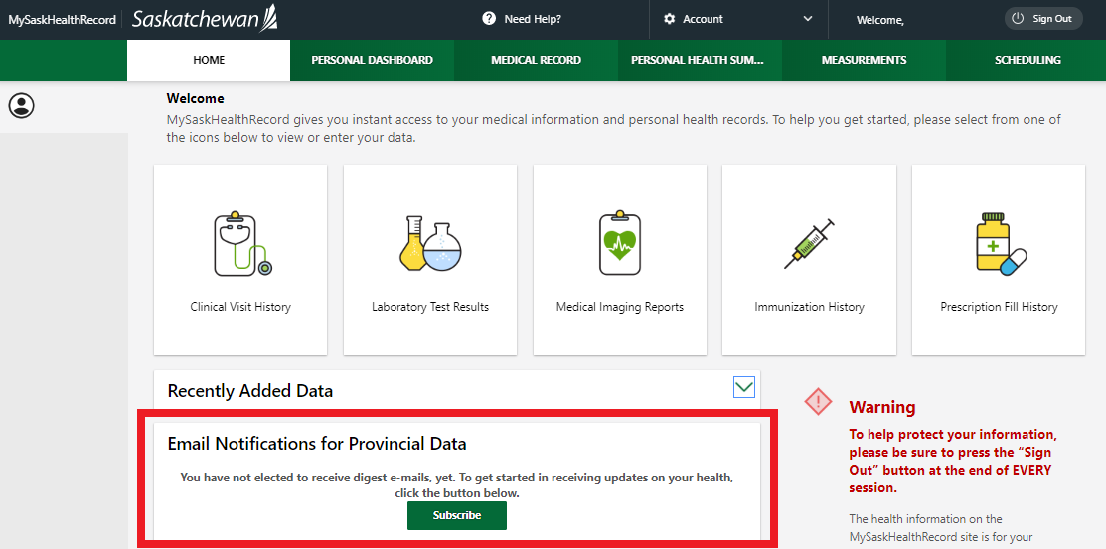Click the Subscribe button

click(x=457, y=516)
